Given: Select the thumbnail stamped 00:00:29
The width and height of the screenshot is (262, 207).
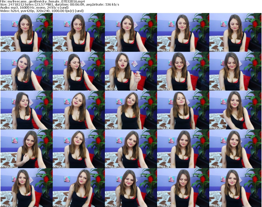Looking at the screenshot, I should coord(79,32).
